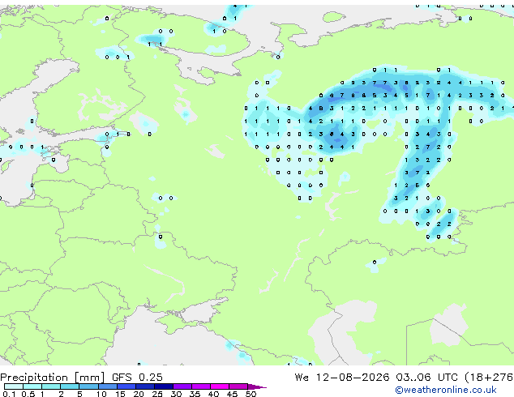The width and height of the screenshot is (514, 397).
Task: Select the 45–50 mm legend color swatch
Action: point(238,386)
